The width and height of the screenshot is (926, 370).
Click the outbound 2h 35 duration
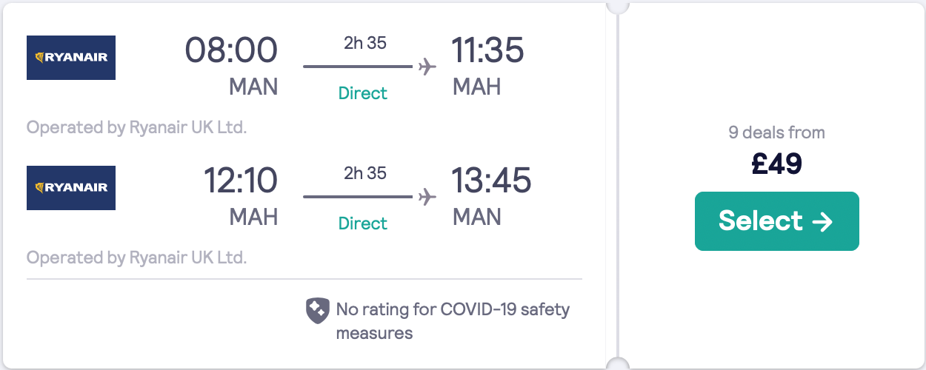click(364, 43)
